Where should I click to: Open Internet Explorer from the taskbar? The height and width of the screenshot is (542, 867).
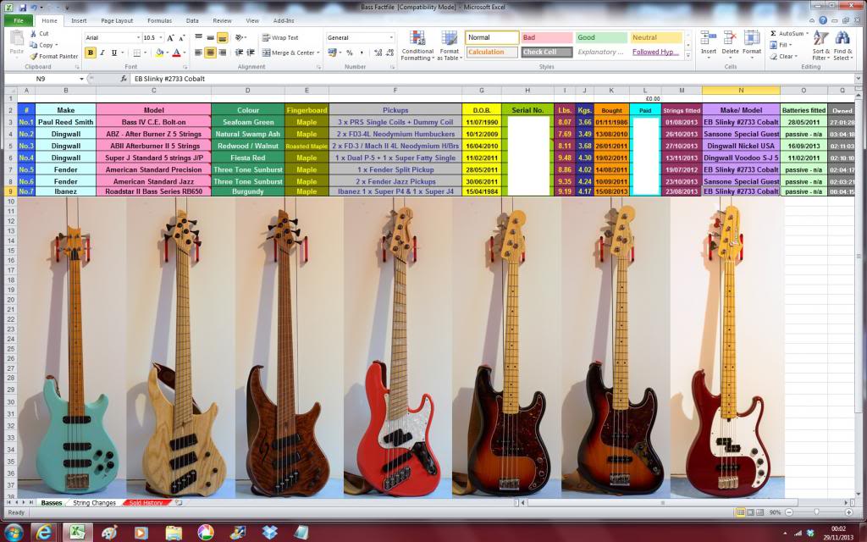44,532
